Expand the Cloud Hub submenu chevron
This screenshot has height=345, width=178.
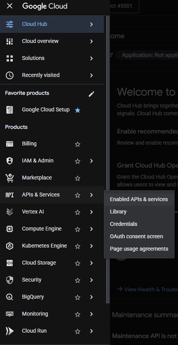(92, 24)
